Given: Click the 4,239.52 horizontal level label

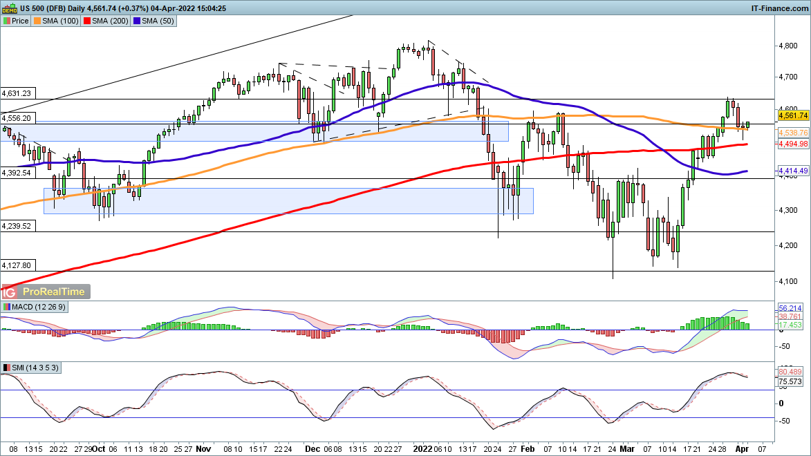Looking at the screenshot, I should [17, 226].
